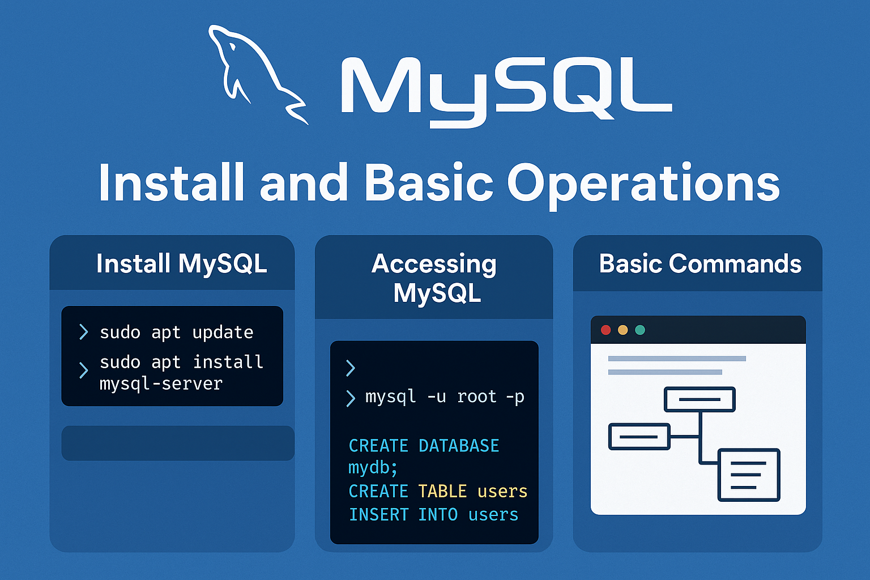Click the green window dot in Basic Commands
Screen dimensions: 870x580
tap(640, 330)
